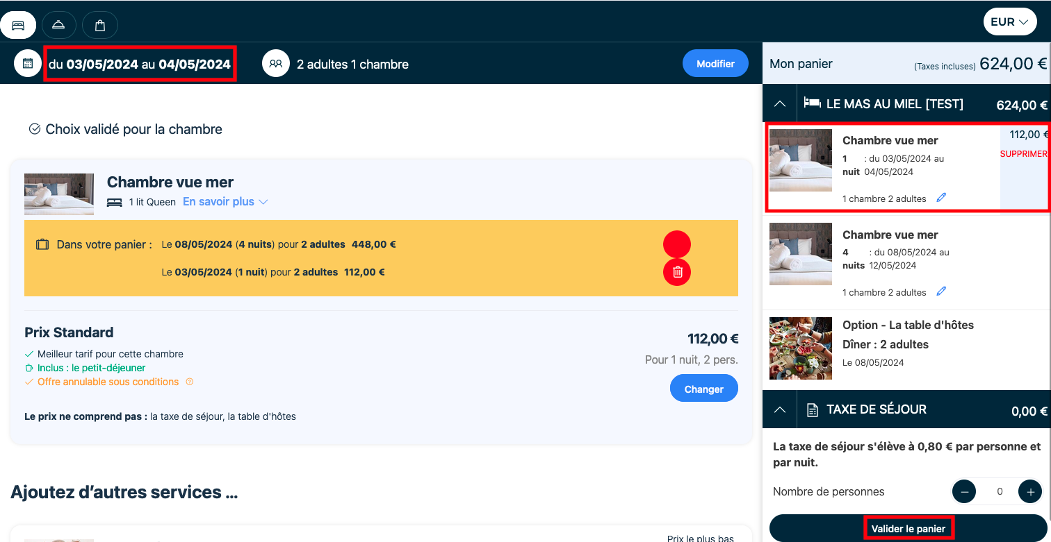
Task: Click Valider le panier button
Action: [908, 528]
